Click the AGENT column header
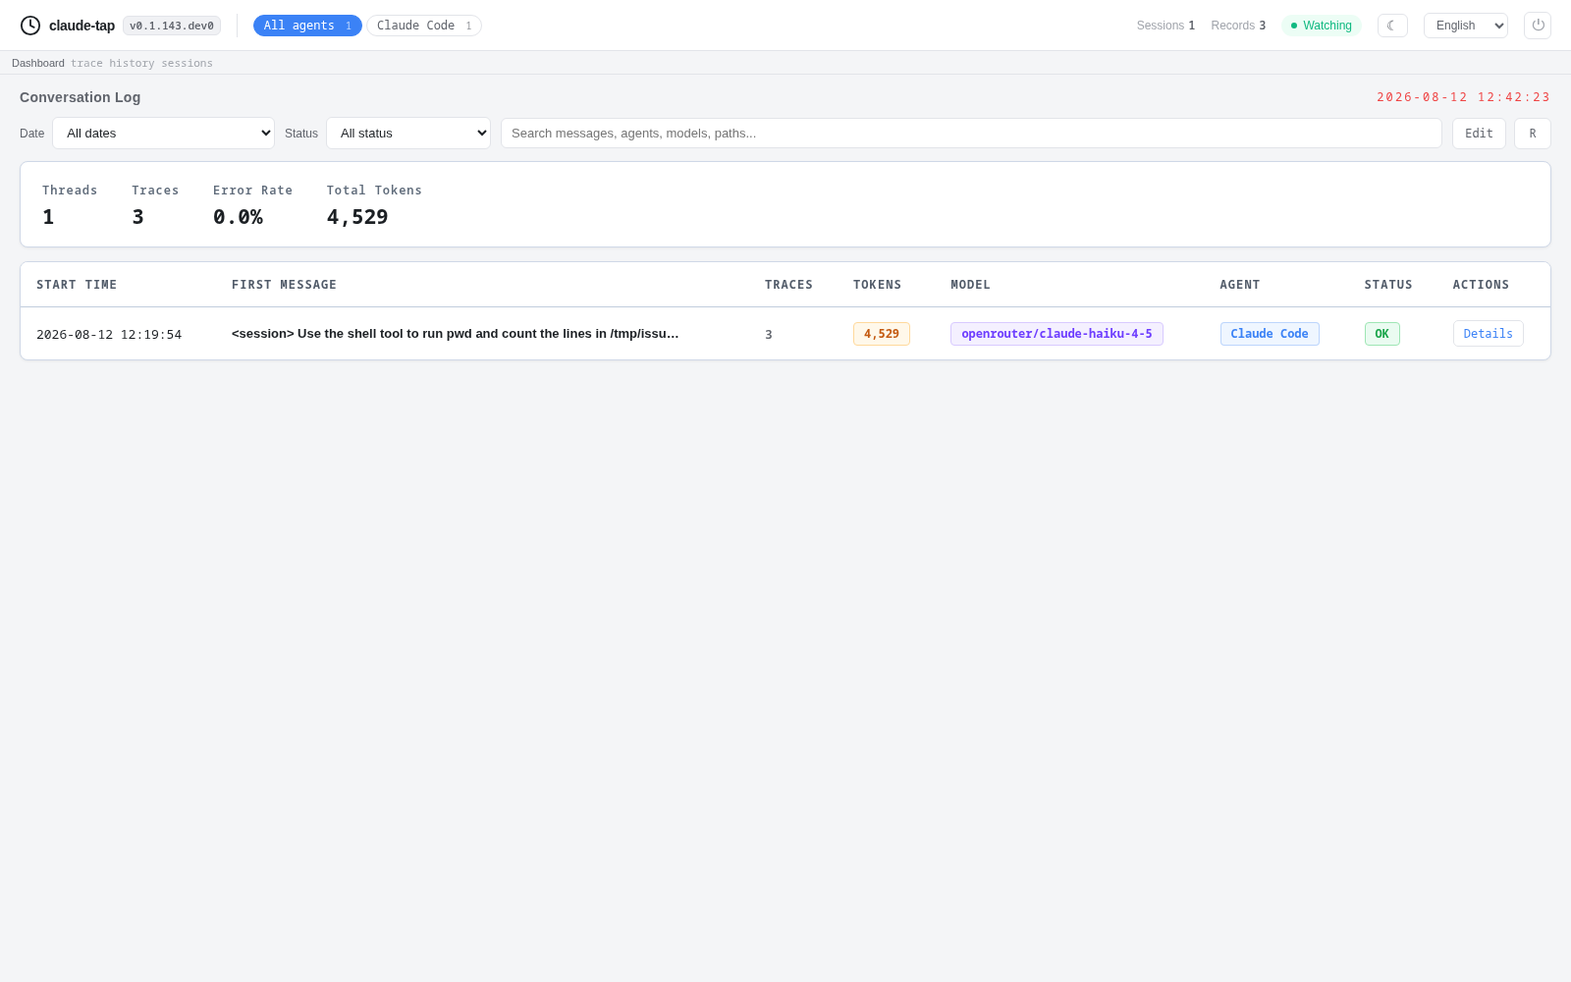1571x982 pixels. [x=1240, y=285]
